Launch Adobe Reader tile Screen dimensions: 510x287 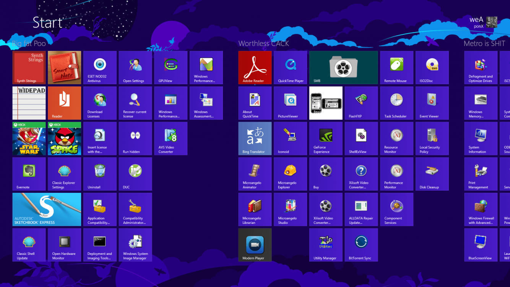[255, 67]
